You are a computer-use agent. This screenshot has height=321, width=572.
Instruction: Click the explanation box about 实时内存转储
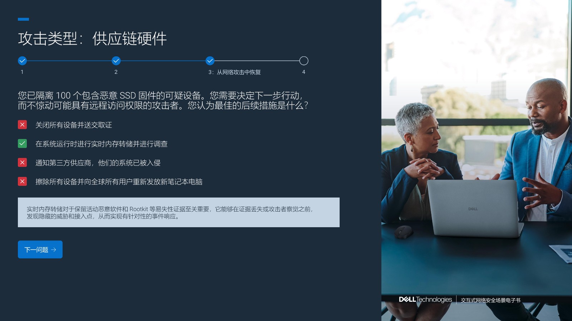[178, 213]
